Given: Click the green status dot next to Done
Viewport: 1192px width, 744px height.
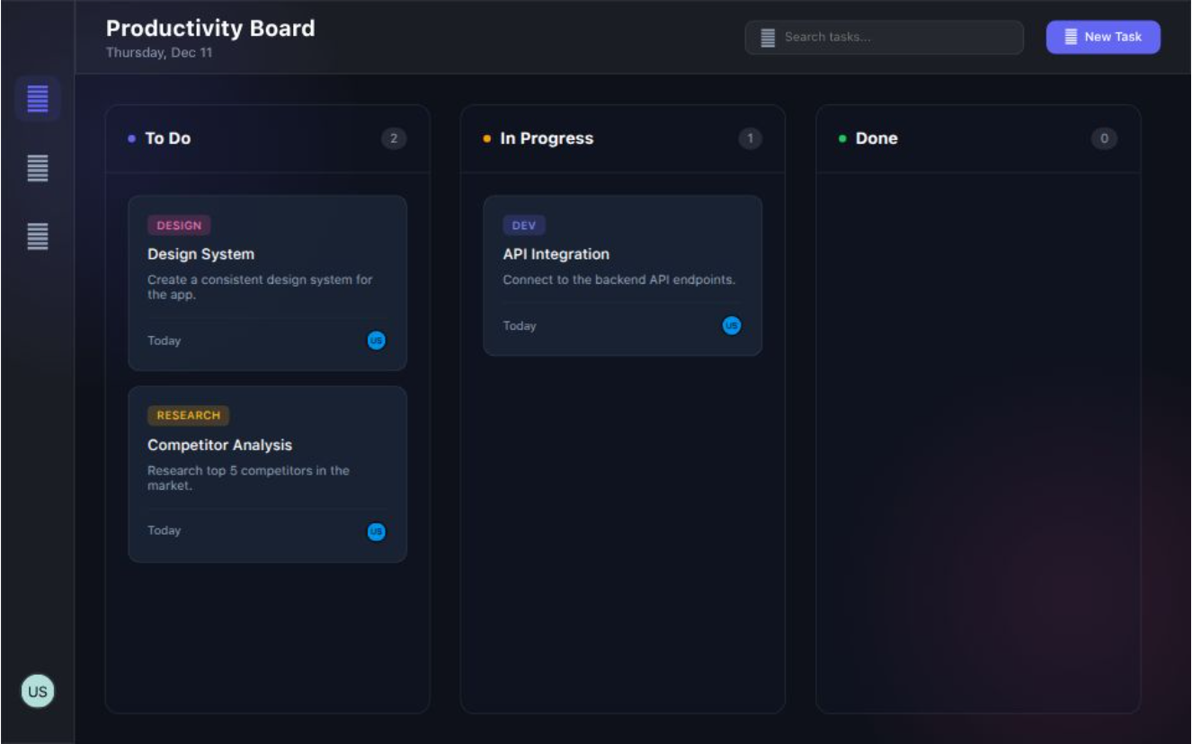Looking at the screenshot, I should [x=841, y=137].
